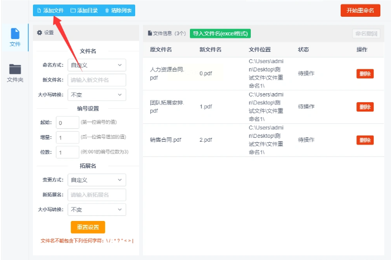Image resolution: width=391 pixels, height=260 pixels.
Task: Delete the 人力资源合同.pdf row
Action: click(x=365, y=74)
